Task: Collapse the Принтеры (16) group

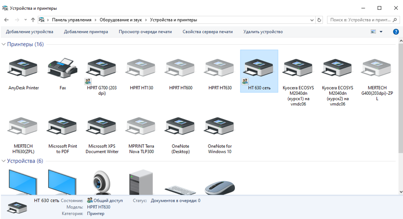Action: pos(4,44)
